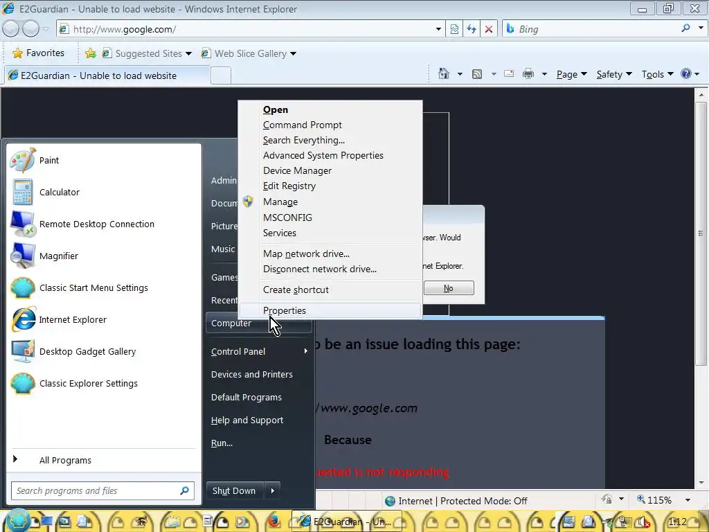Open Classic Start Menu Settings
Viewport: 709px width, 532px height.
(x=104, y=287)
